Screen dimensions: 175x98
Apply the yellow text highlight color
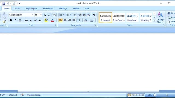pyautogui.click(x=46, y=20)
